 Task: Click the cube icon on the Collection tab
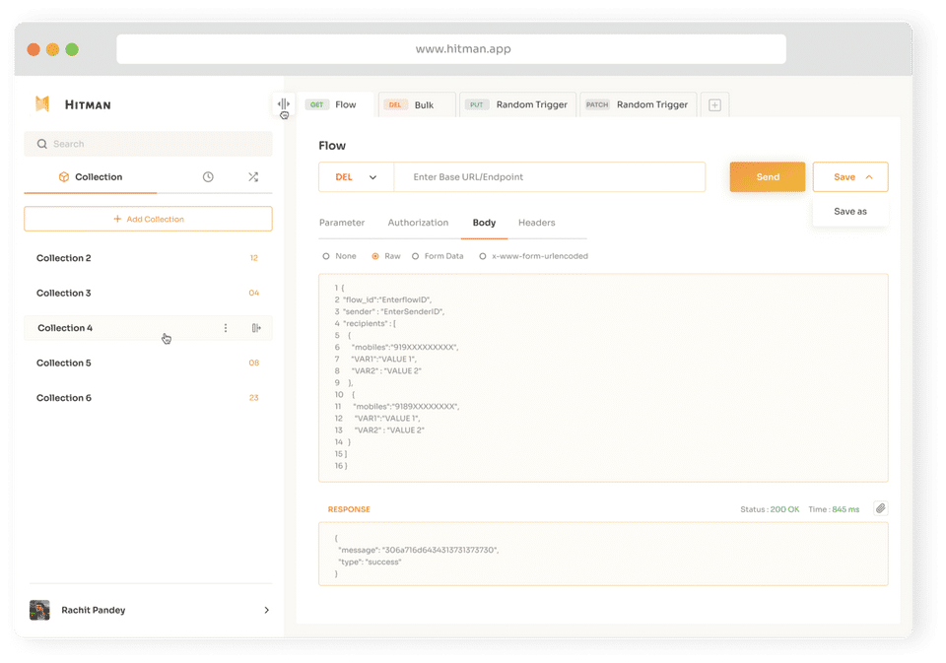(64, 176)
